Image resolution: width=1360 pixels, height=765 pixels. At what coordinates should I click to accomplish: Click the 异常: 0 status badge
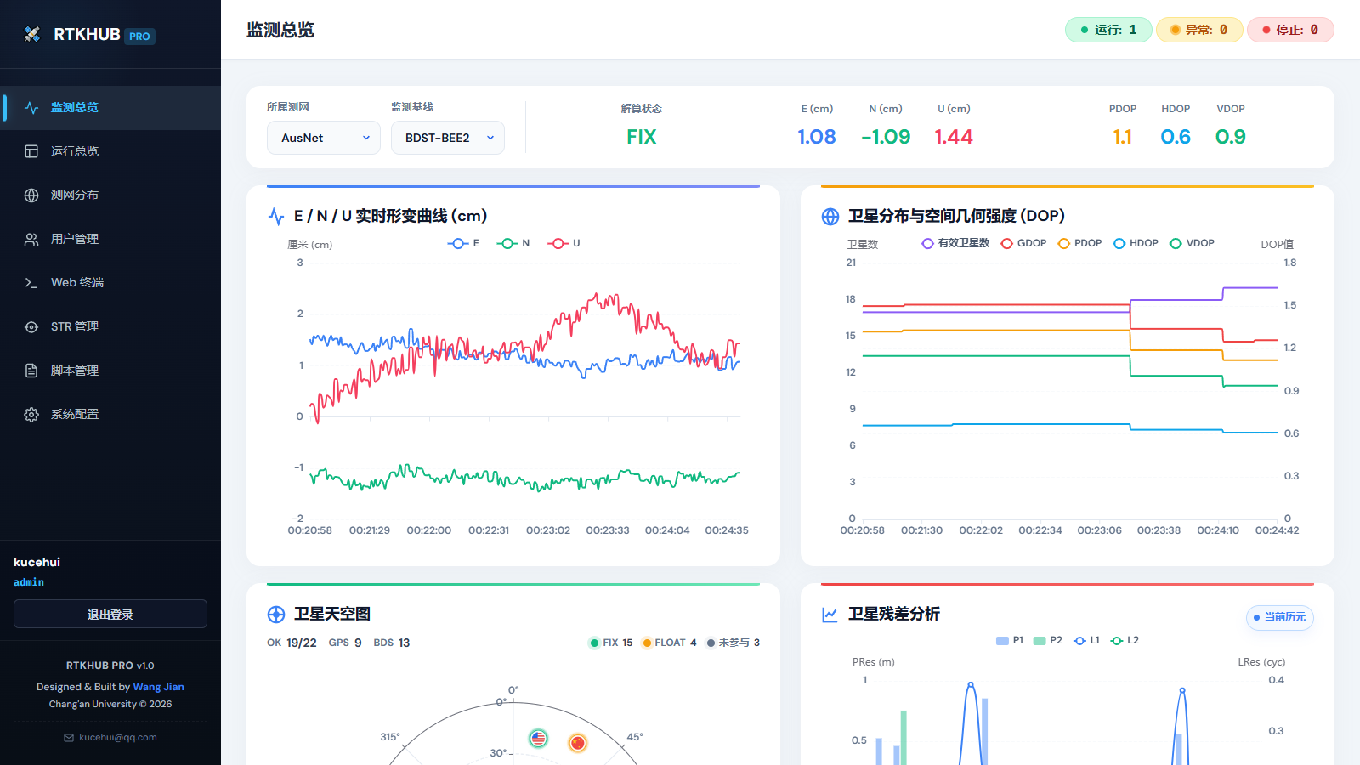(x=1199, y=30)
